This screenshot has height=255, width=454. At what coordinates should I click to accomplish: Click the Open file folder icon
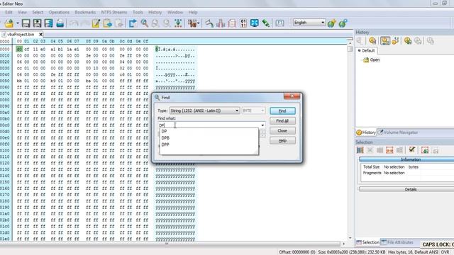(9, 23)
